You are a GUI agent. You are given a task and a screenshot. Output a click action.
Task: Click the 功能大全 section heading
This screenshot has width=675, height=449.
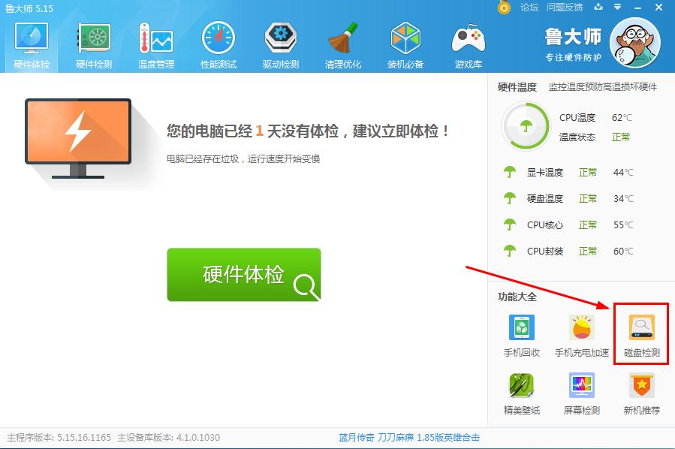[517, 297]
